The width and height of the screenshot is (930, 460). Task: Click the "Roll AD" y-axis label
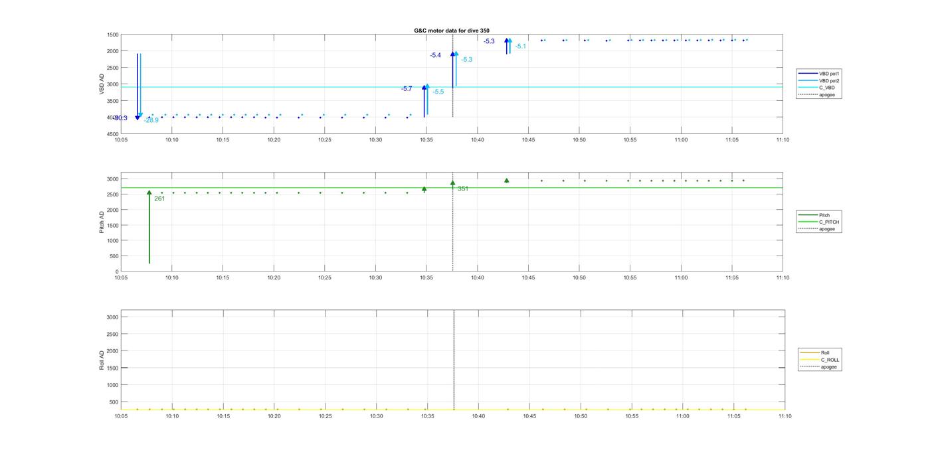pyautogui.click(x=102, y=360)
